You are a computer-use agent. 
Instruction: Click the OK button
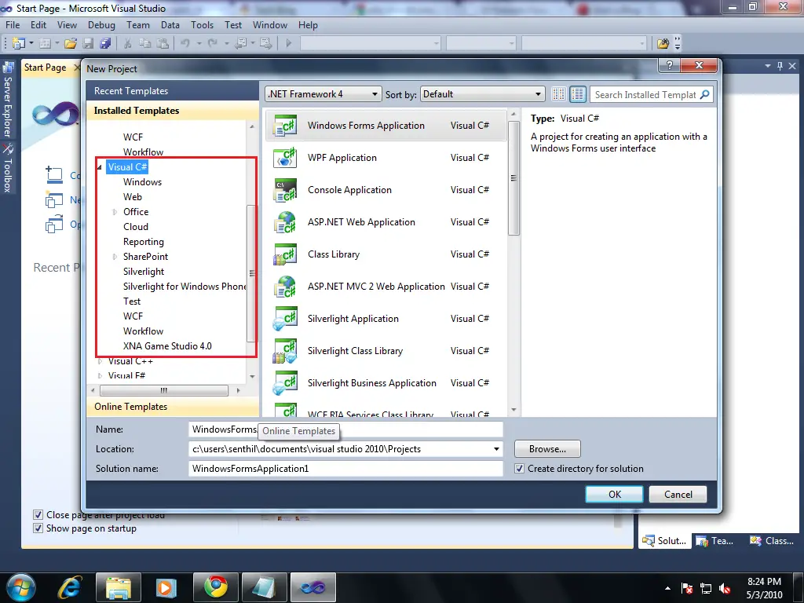click(x=614, y=495)
